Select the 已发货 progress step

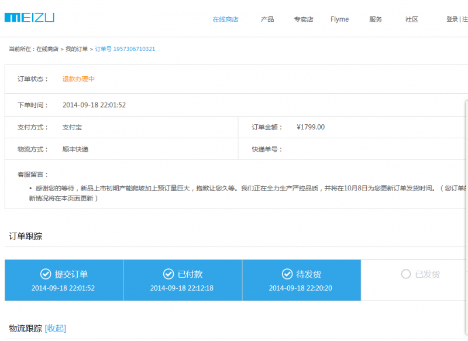click(x=415, y=280)
